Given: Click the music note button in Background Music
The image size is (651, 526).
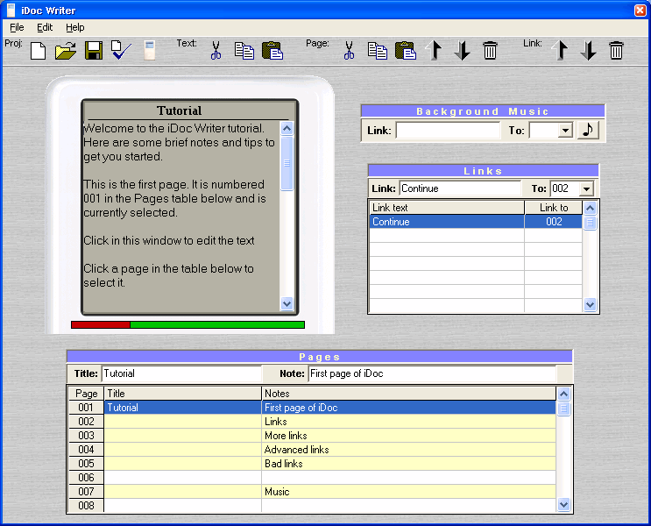Looking at the screenshot, I should [x=588, y=130].
